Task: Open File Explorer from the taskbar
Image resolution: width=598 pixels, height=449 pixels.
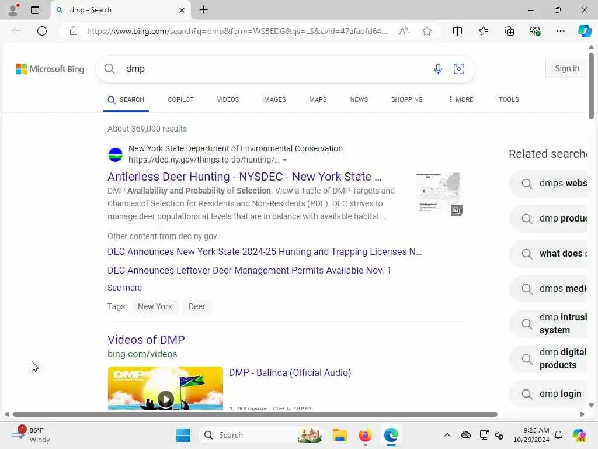Action: (339, 435)
